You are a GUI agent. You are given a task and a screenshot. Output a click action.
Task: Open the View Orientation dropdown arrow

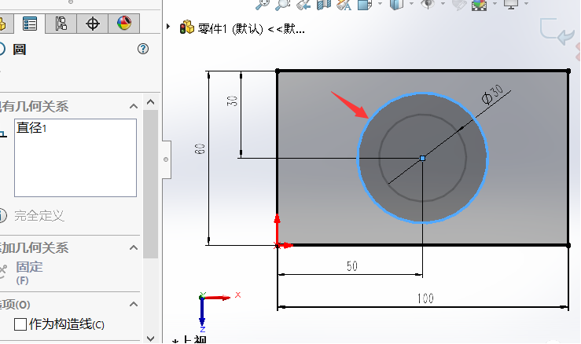(381, 4)
